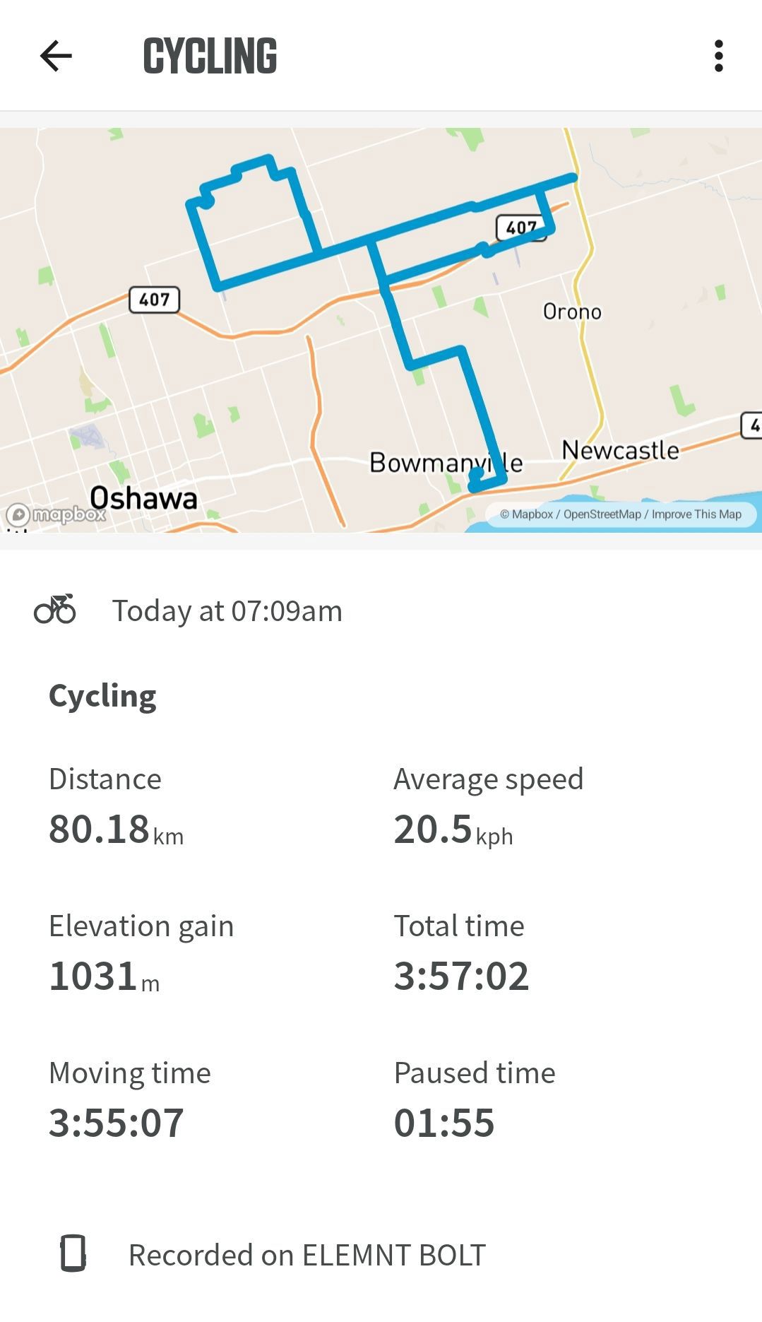Tap the back arrow icon

pyautogui.click(x=56, y=56)
